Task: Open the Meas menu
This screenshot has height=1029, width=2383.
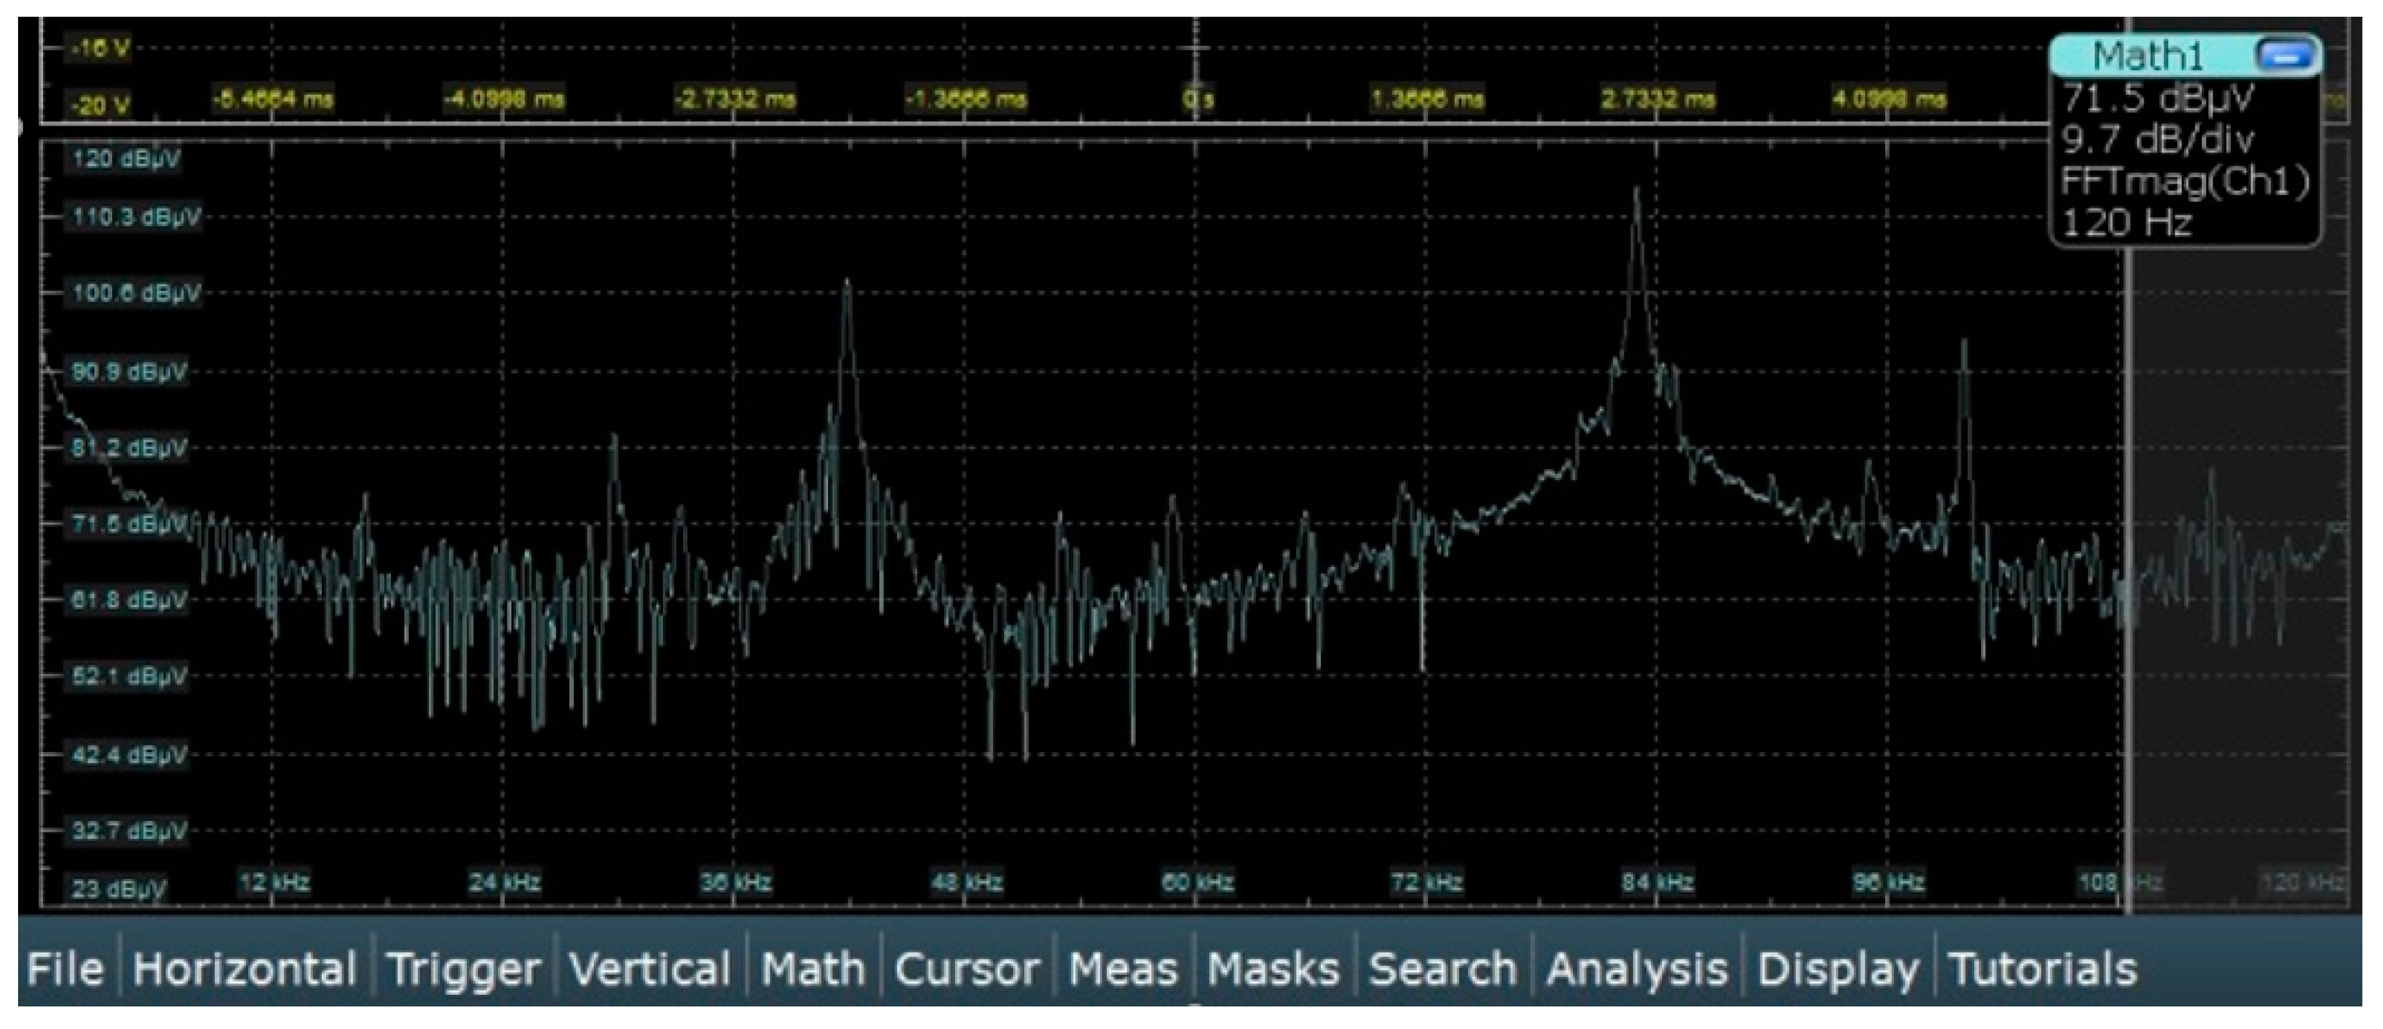Action: coord(1123,970)
